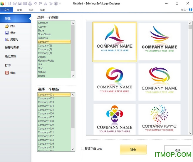Select the Nature category
Viewport: 193px width, 162px height.
(54, 72)
